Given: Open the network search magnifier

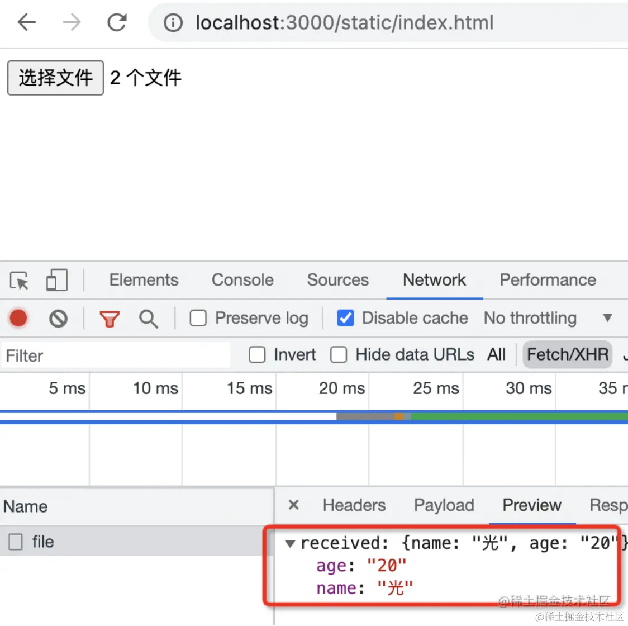Looking at the screenshot, I should 148,319.
